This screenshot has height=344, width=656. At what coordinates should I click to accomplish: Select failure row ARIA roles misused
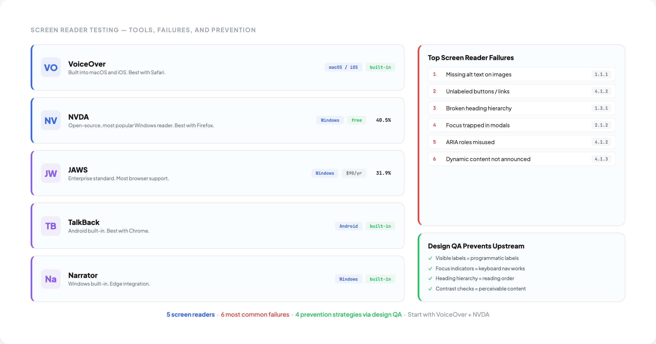522,142
